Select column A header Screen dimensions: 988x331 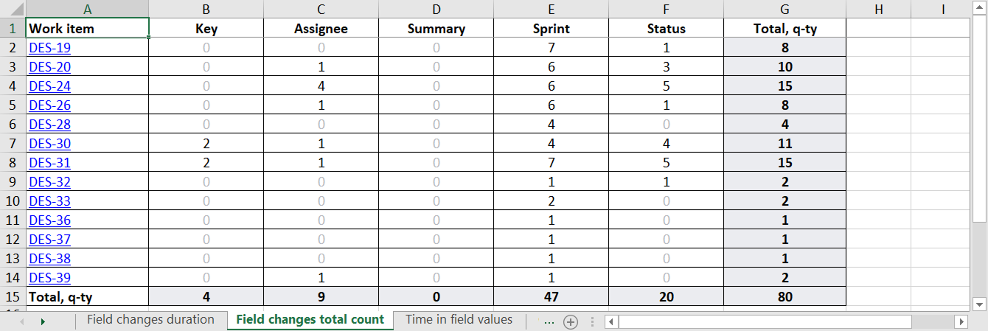87,9
